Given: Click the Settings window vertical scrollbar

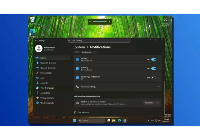Looking at the screenshot, I should 164,98.
